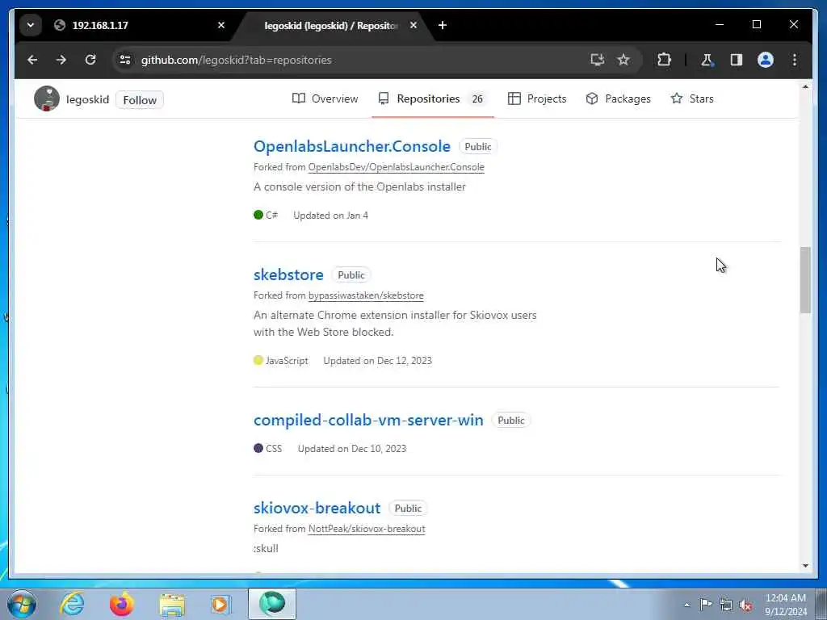Click the page vertical scrollbar thumb
Image resolution: width=827 pixels, height=620 pixels.
[805, 279]
